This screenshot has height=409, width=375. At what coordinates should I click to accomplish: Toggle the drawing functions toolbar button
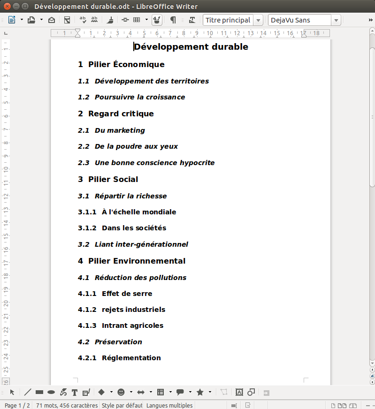157,20
